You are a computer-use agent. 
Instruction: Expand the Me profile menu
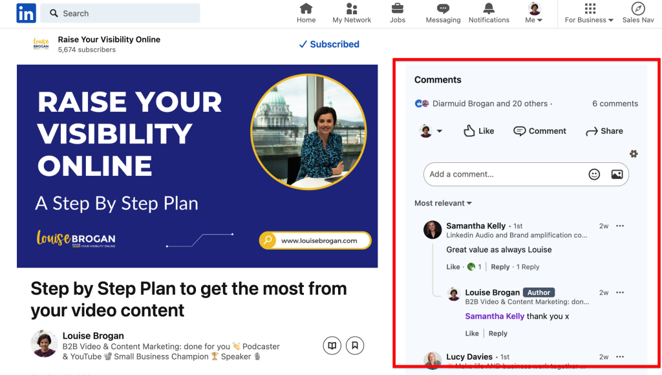pyautogui.click(x=534, y=13)
